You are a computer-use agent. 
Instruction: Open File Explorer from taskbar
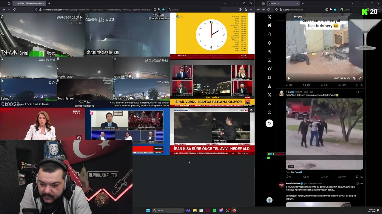[x=195, y=210]
